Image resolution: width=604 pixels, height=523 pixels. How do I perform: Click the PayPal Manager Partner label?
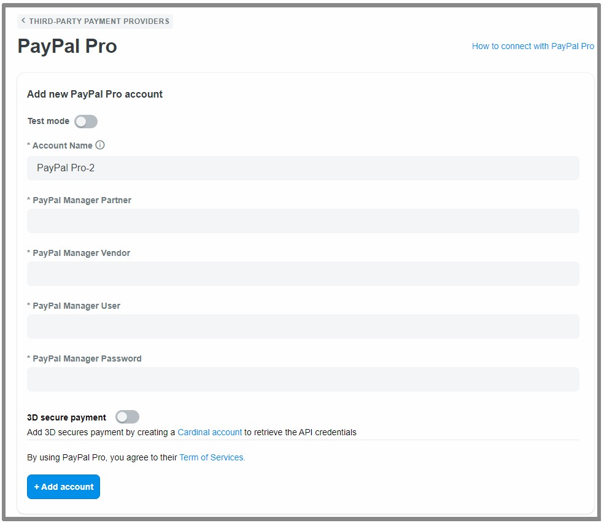[x=82, y=200]
